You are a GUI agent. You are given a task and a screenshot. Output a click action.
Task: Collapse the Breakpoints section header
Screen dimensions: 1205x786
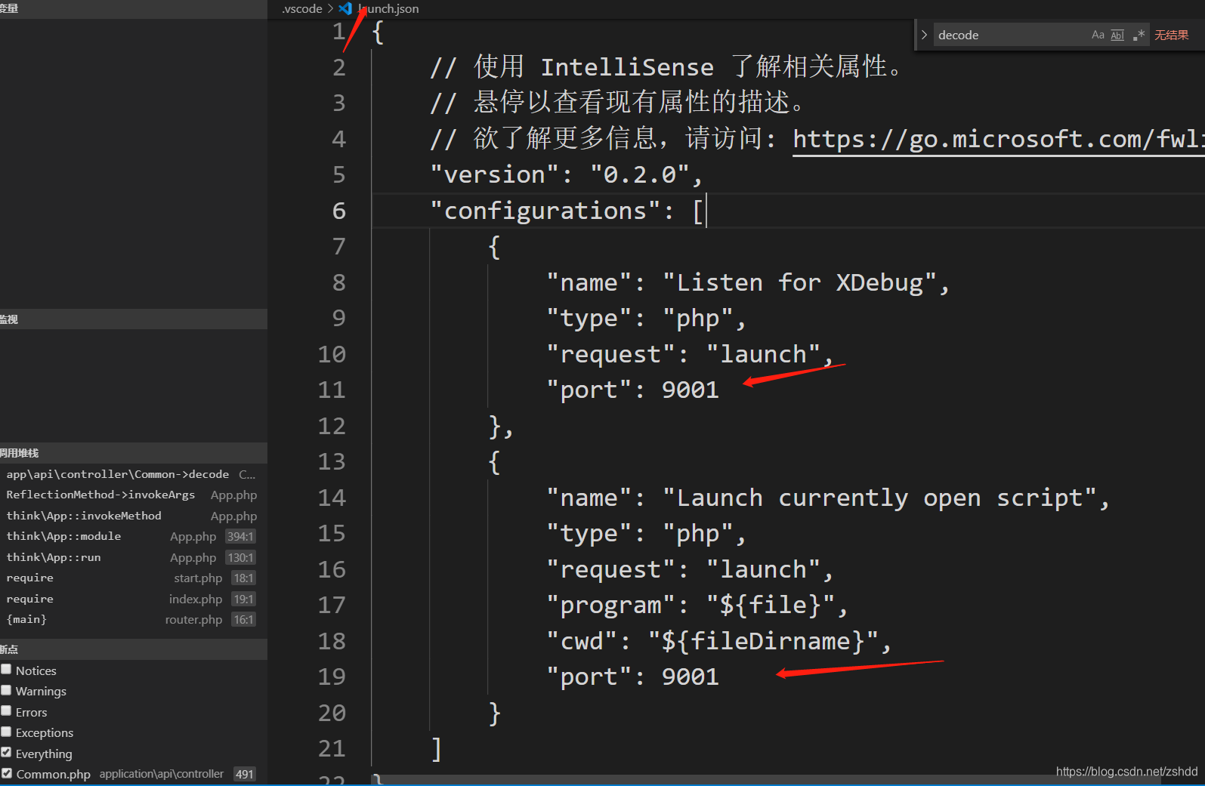(134, 649)
